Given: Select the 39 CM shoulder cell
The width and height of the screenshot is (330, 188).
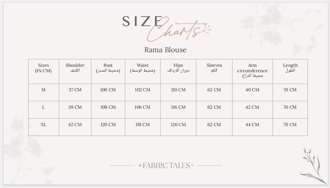Looking at the screenshot, I should click(75, 107).
